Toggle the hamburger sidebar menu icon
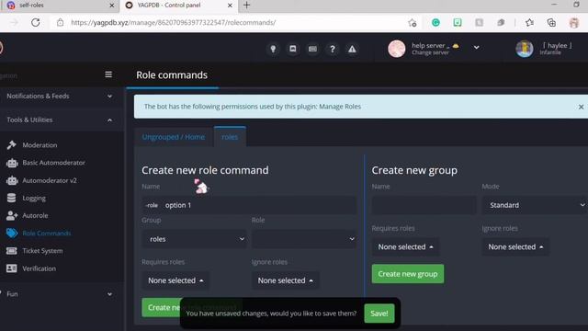The image size is (588, 331). (108, 74)
